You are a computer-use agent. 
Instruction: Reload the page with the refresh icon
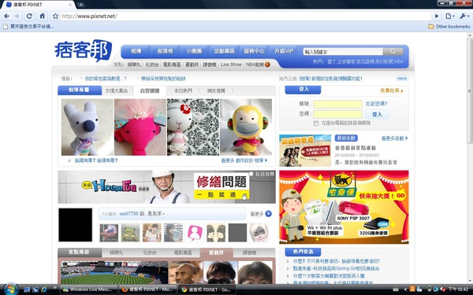pyautogui.click(x=29, y=16)
